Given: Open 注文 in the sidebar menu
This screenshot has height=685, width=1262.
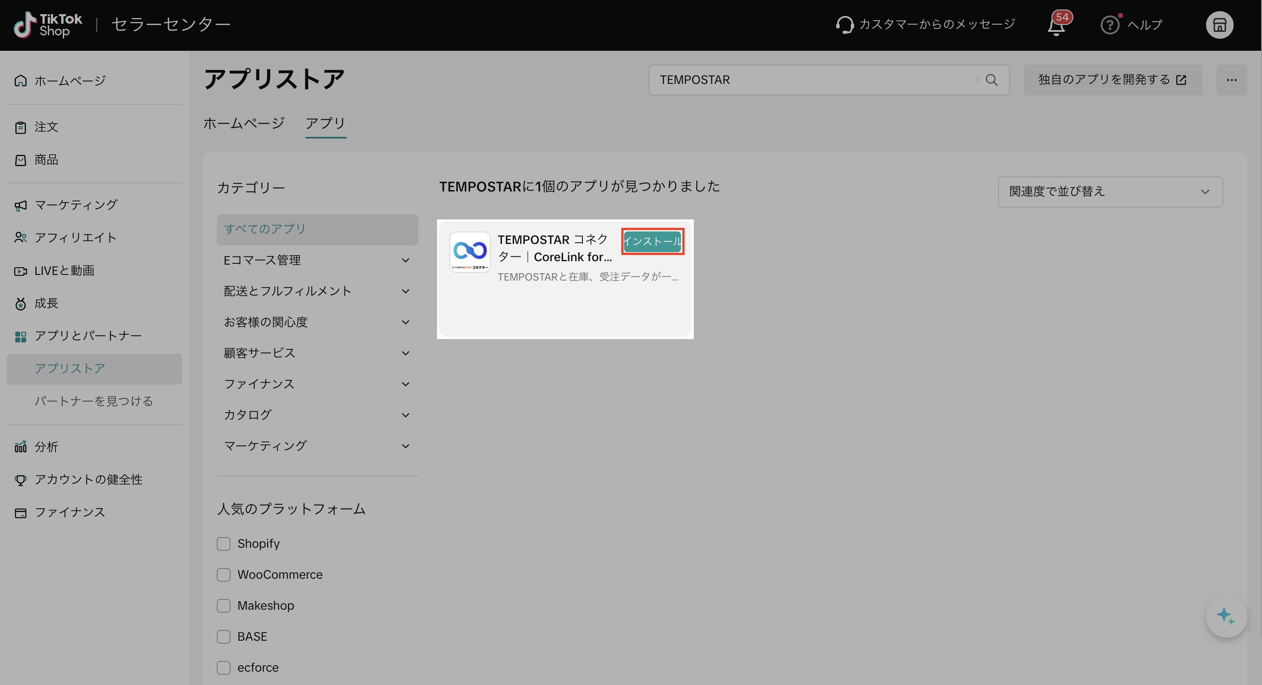Looking at the screenshot, I should [46, 127].
